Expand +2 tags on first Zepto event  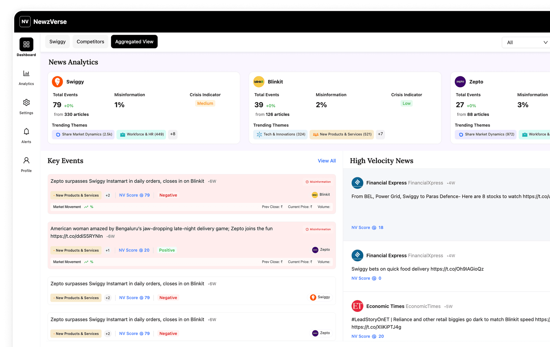108,195
